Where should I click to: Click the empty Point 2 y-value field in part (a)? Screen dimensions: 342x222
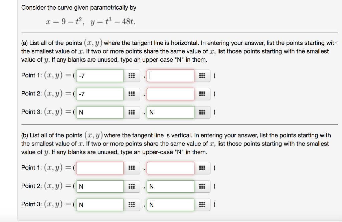point(170,94)
